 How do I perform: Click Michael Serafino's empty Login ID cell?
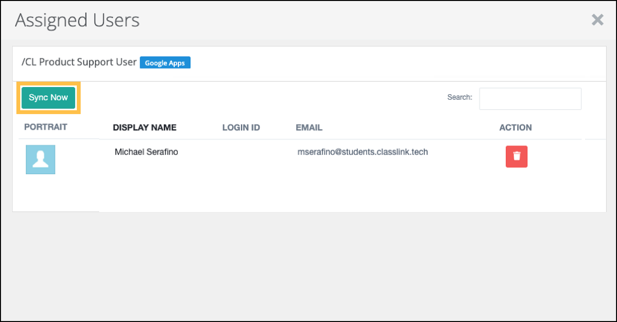241,152
